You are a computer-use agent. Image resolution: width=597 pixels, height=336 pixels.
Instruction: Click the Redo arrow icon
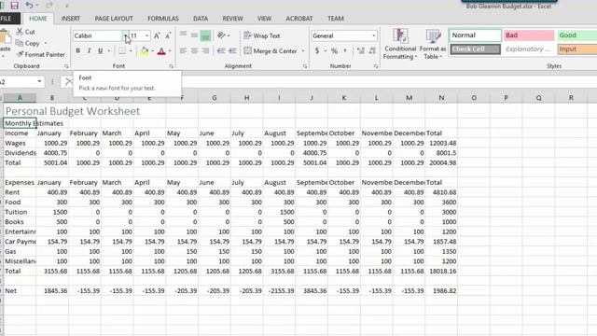click(49, 6)
